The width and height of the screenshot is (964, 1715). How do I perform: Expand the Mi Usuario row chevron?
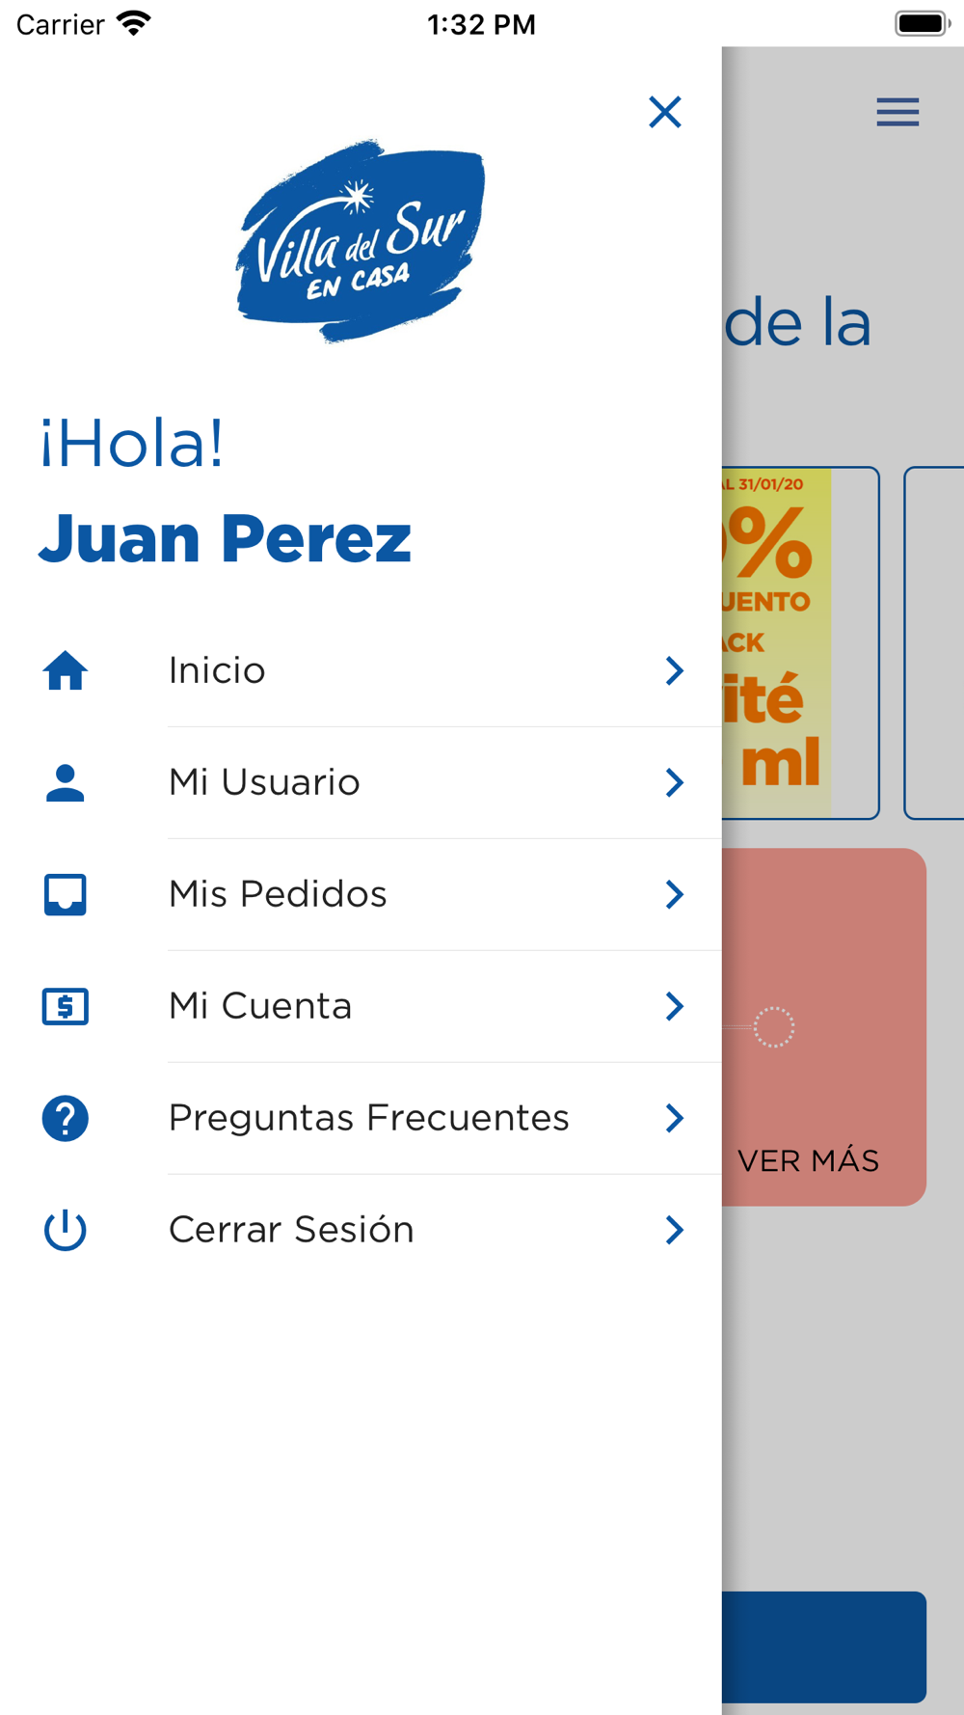click(675, 782)
